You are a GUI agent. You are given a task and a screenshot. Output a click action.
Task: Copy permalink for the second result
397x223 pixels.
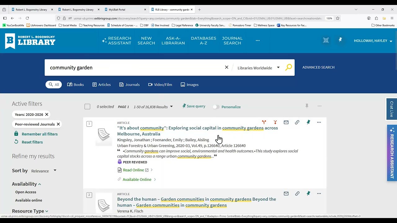297,194
